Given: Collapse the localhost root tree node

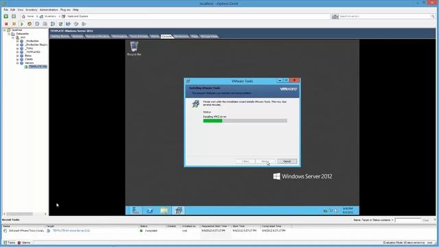Looking at the screenshot, I should 5,30.
